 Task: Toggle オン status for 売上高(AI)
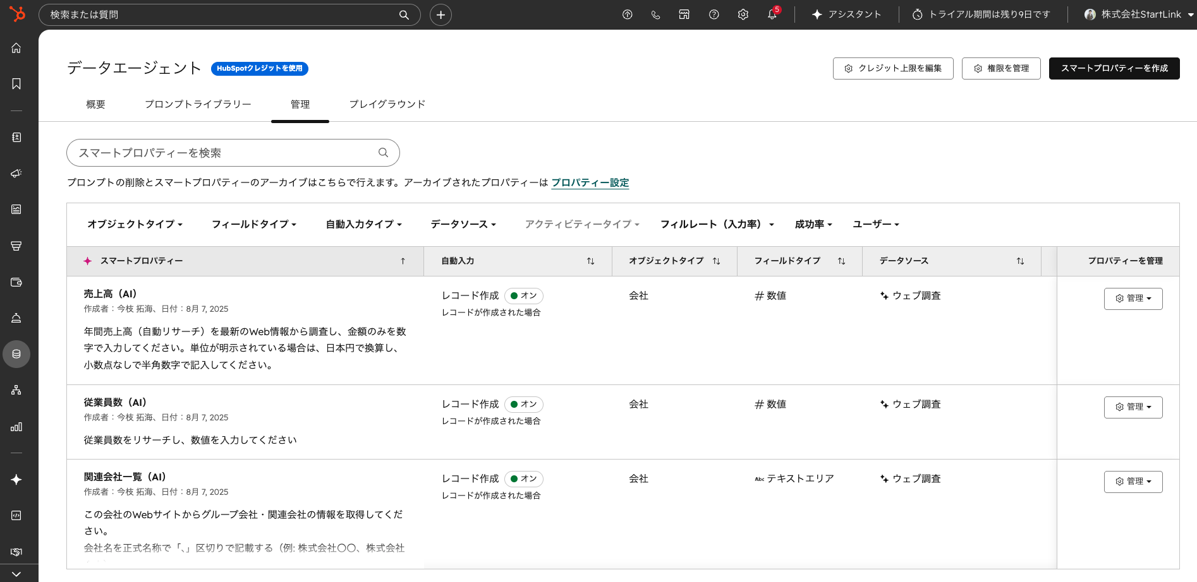pos(524,295)
